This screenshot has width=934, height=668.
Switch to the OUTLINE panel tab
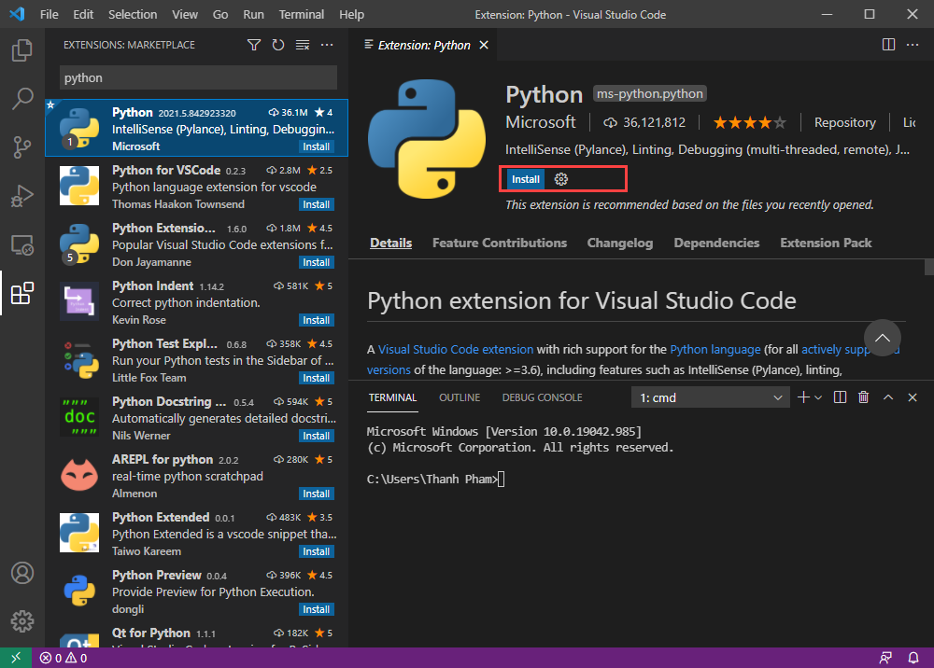click(x=460, y=397)
